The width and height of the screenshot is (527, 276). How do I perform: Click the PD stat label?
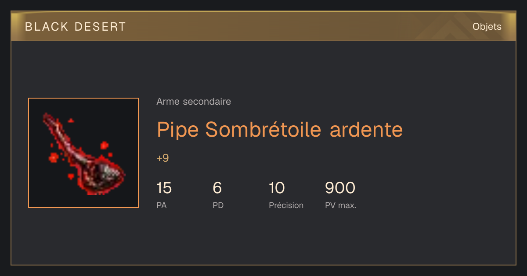(x=218, y=205)
